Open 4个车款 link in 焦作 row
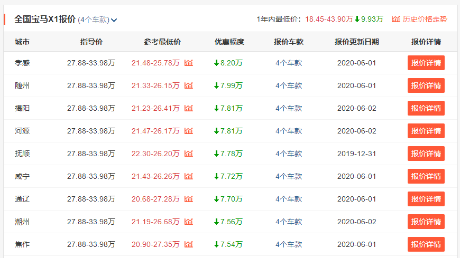The width and height of the screenshot is (460, 258). point(289,244)
